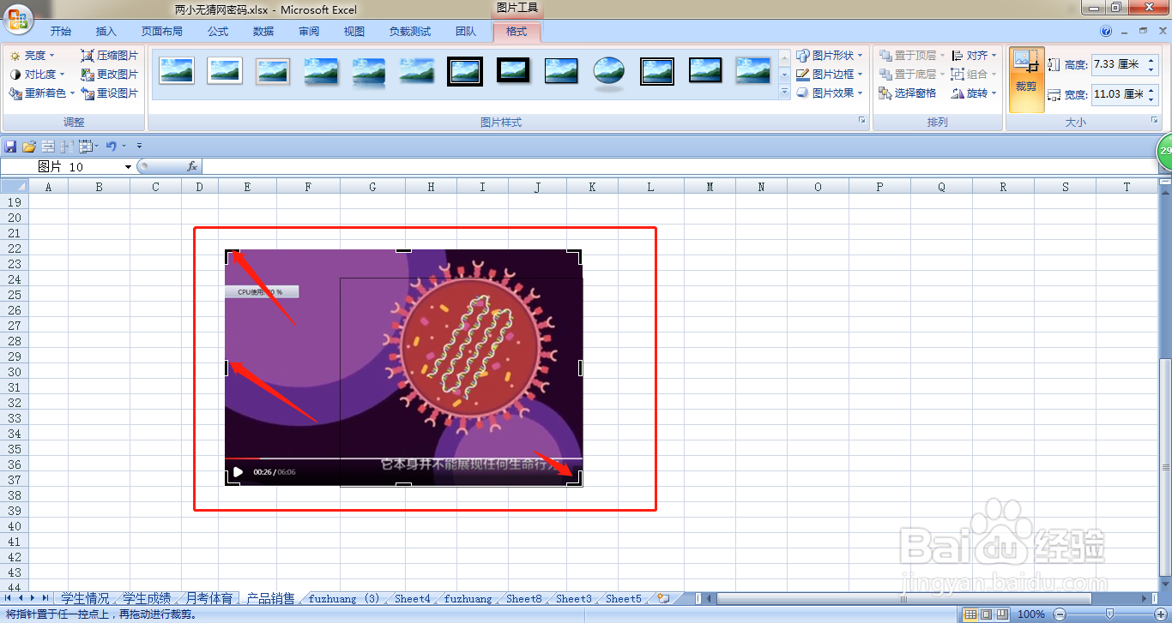Open the Brightness (亮度) dropdown

click(32, 55)
